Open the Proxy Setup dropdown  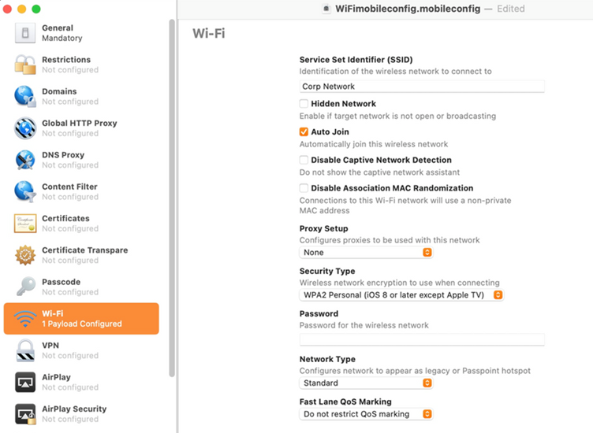pyautogui.click(x=366, y=253)
